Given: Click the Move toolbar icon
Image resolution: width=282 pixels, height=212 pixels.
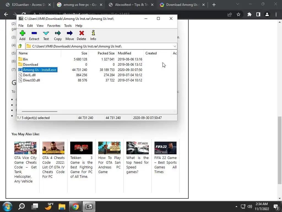Looking at the screenshot, I should pyautogui.click(x=70, y=33).
